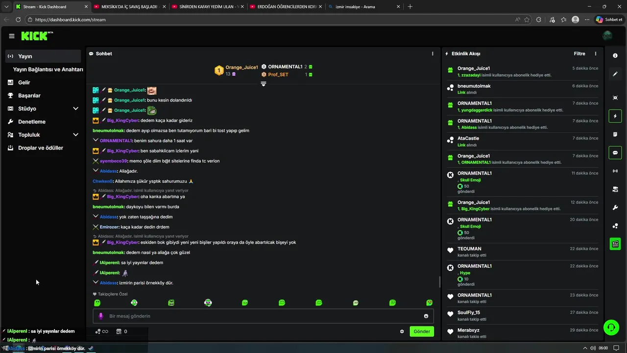Click Chwken0 username in chat
627x353 pixels.
pyautogui.click(x=103, y=181)
